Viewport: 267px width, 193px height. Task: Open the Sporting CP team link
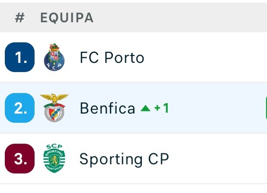124,159
